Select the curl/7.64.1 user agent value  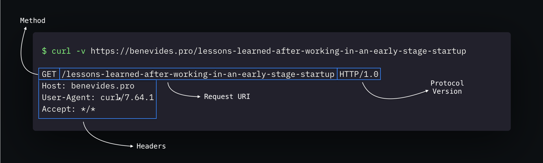click(x=127, y=98)
